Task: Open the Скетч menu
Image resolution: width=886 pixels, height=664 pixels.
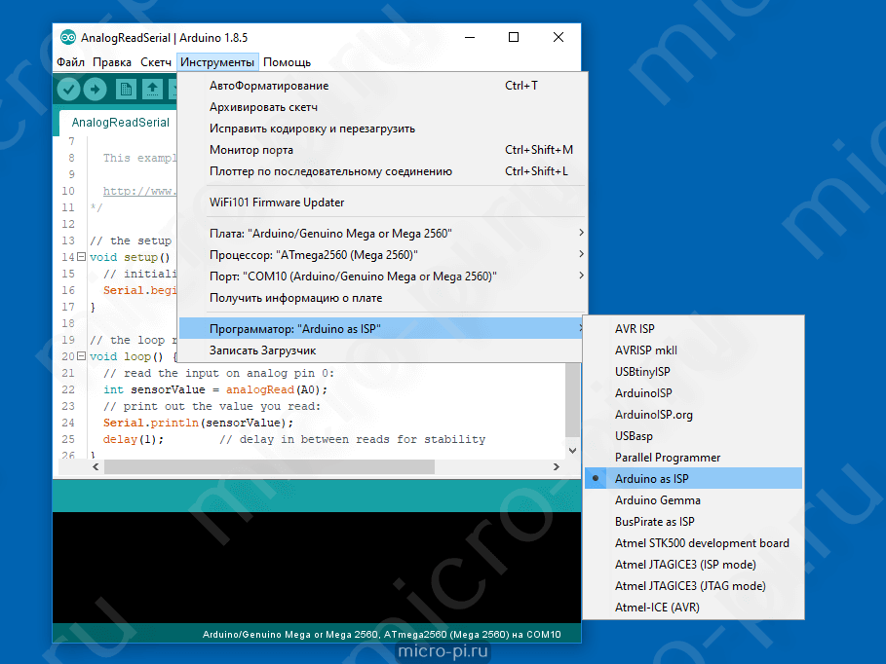Action: (156, 62)
